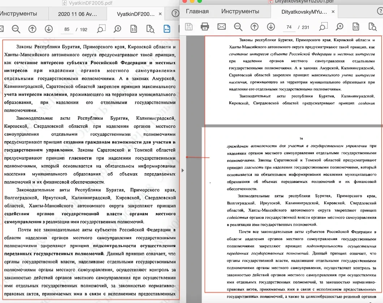Go to previous page in DityatkovskyMYu window
The width and height of the screenshot is (383, 303).
click(254, 26)
